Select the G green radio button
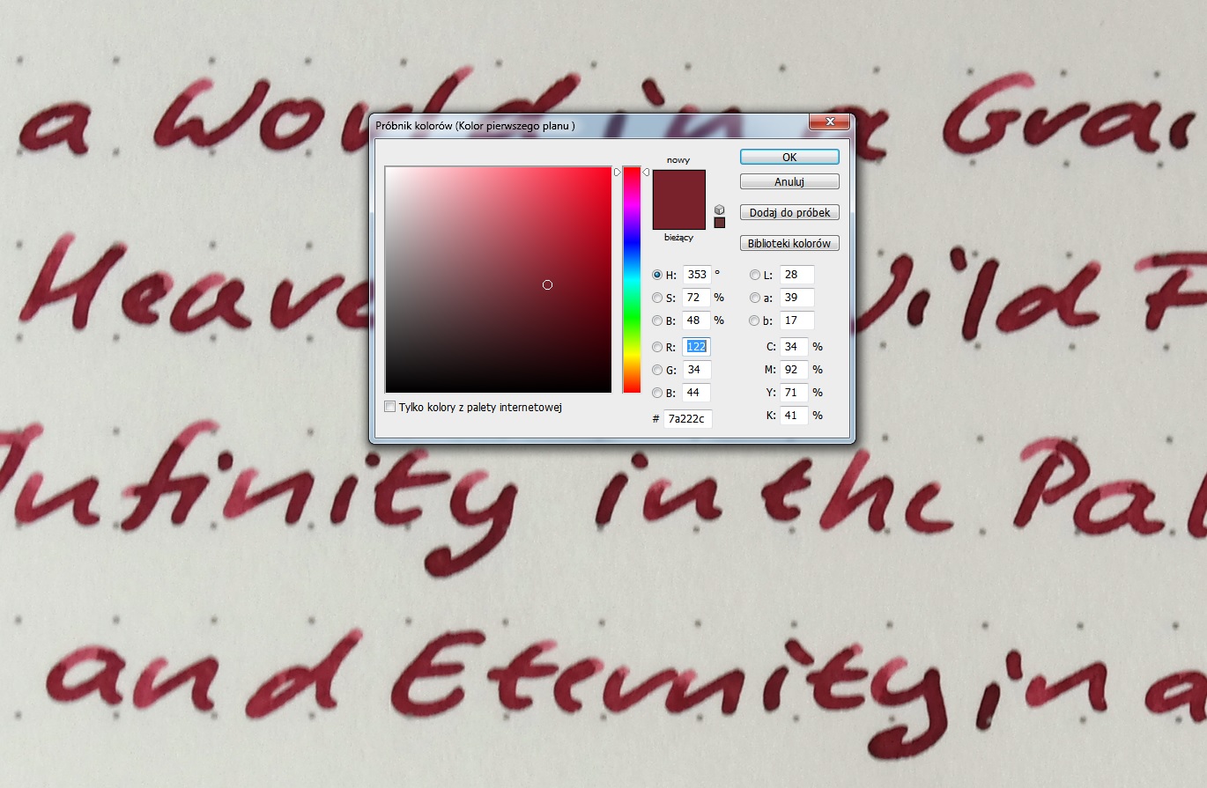 tap(657, 370)
